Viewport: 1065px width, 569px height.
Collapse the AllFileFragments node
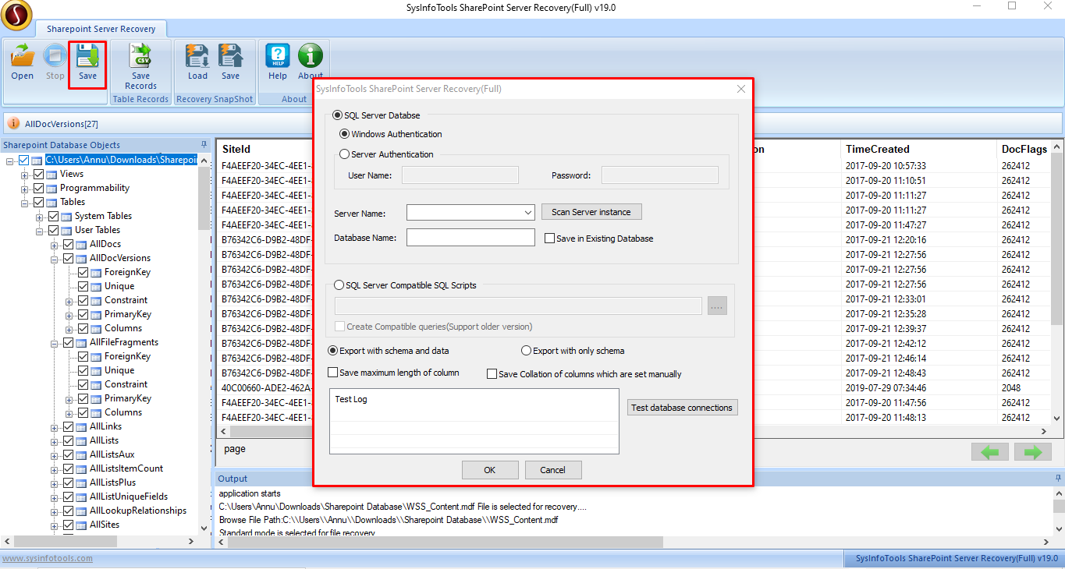pos(55,342)
